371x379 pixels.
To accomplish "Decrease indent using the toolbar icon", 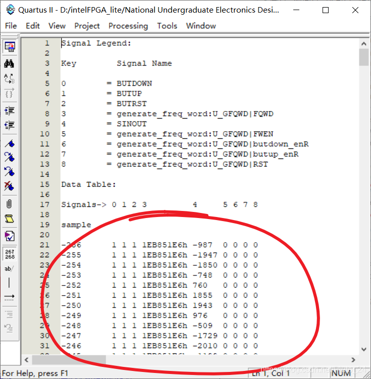I will pos(10,125).
